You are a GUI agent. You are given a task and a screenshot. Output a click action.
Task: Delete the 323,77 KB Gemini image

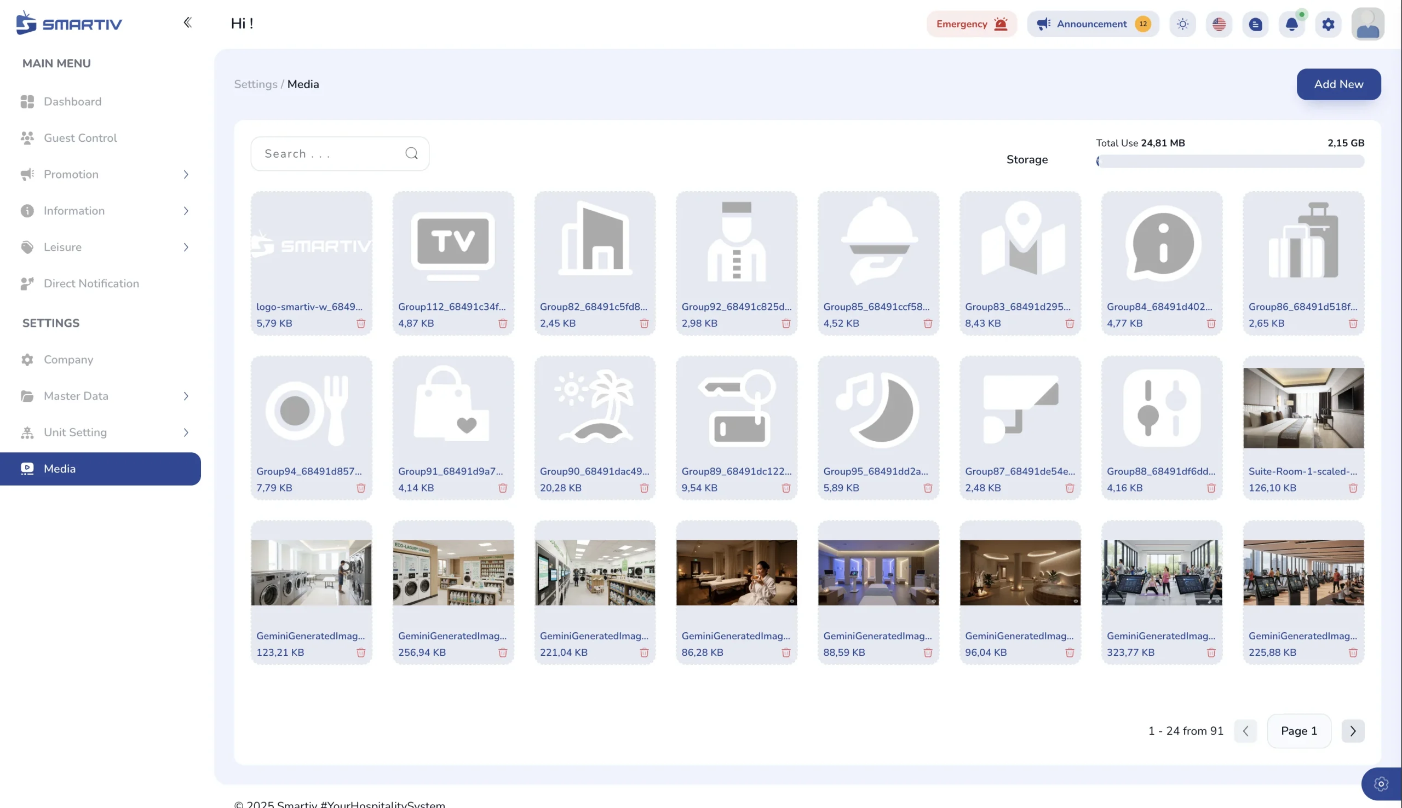pos(1211,652)
